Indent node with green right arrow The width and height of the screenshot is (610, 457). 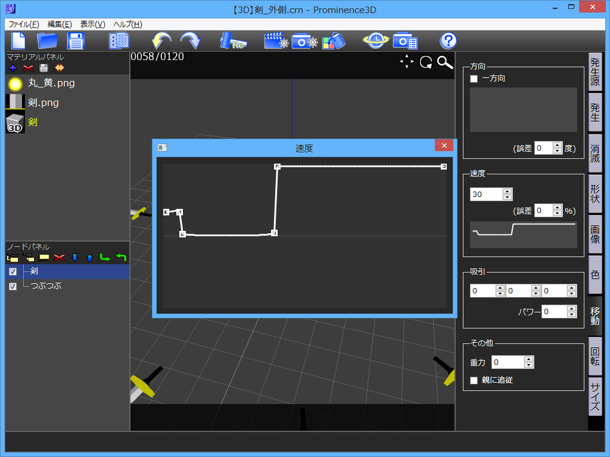[105, 257]
